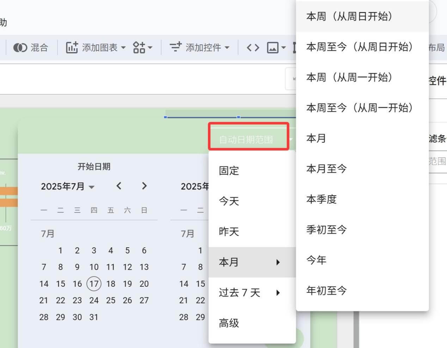Expand the 过去 7 天 submenu arrow
Image resolution: width=447 pixels, height=348 pixels.
point(278,293)
